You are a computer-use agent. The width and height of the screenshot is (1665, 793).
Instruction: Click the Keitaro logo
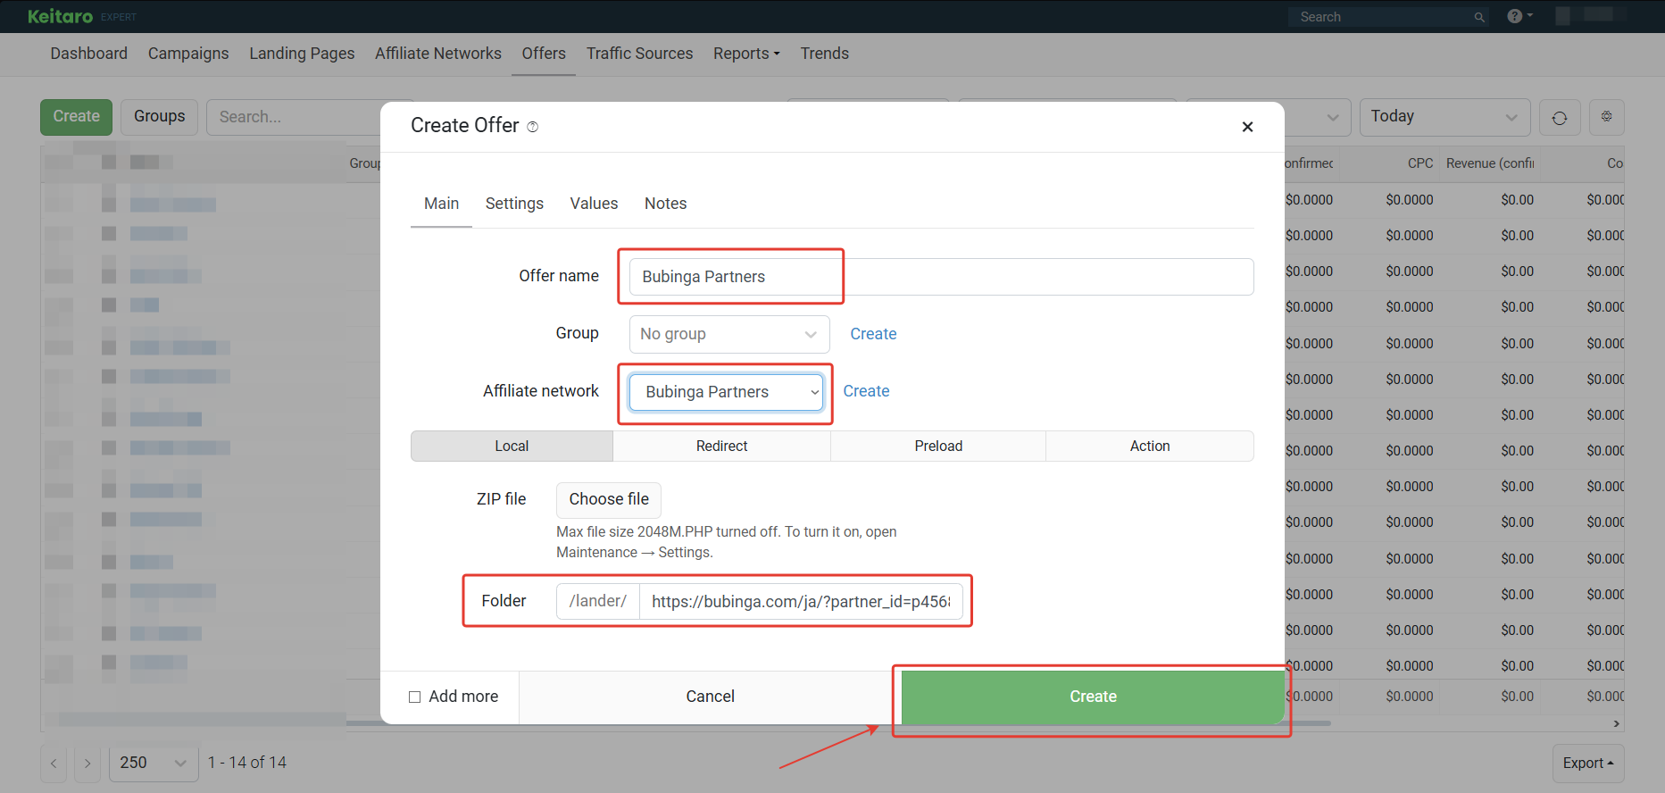(61, 16)
